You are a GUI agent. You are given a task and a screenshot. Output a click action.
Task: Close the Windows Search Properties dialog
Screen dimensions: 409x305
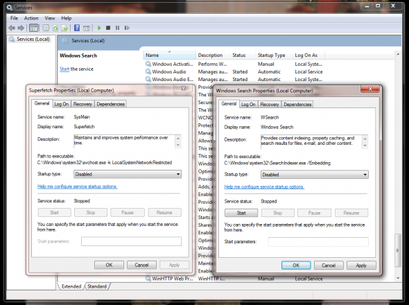tap(370, 89)
